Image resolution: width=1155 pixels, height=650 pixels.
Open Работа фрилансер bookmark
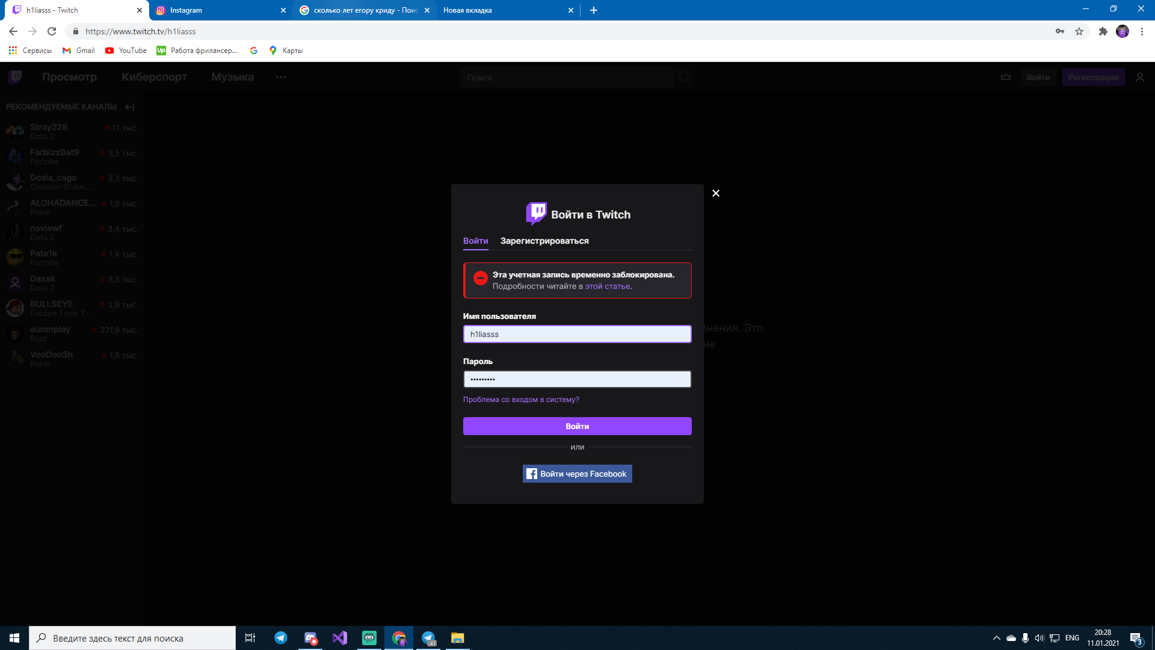tap(197, 51)
